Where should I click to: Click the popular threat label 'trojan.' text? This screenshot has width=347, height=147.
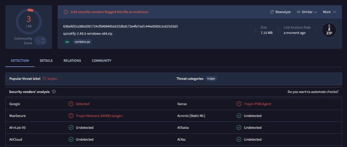click(x=52, y=79)
